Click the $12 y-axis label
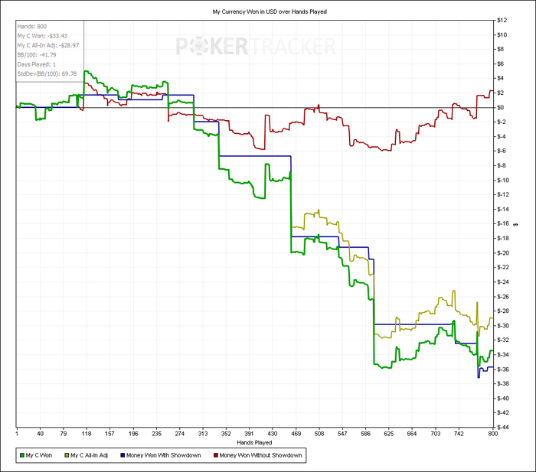Image resolution: width=536 pixels, height=472 pixels. click(x=502, y=20)
